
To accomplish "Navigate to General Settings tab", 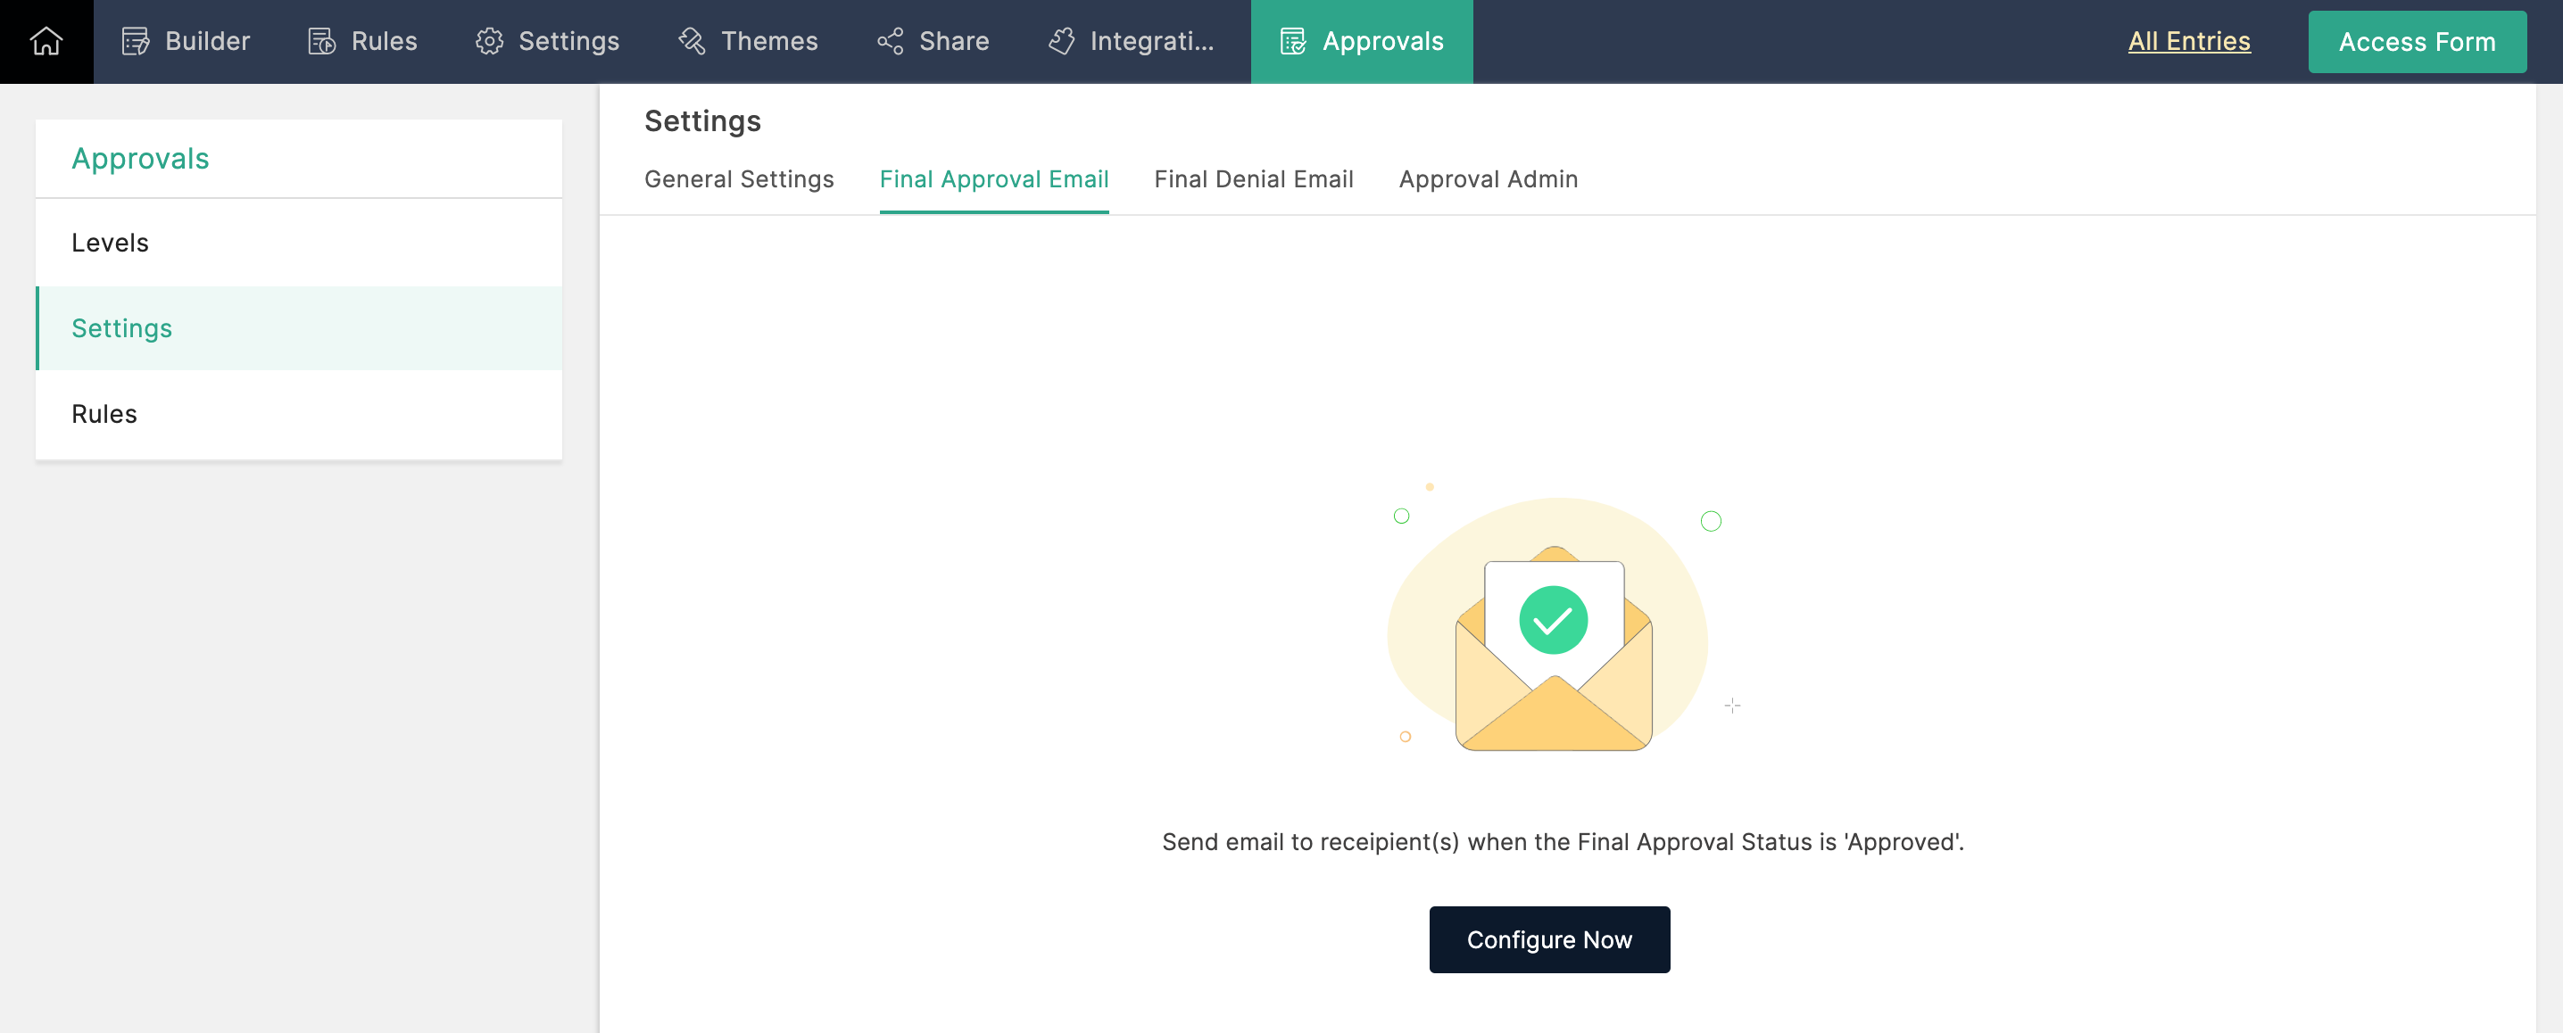I will click(739, 178).
